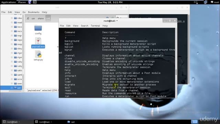
Task: Select the first ruby folder in tree
Action: [18, 62]
